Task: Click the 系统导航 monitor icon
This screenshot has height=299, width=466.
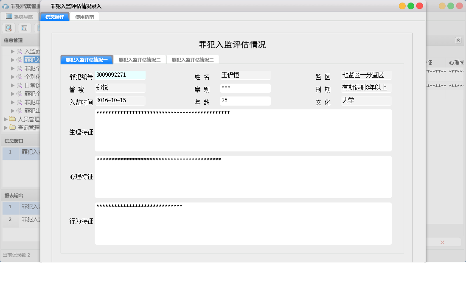Action: (9, 17)
